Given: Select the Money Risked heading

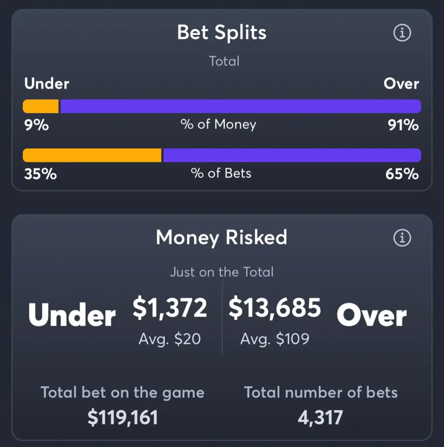Looking at the screenshot, I should coord(222,237).
